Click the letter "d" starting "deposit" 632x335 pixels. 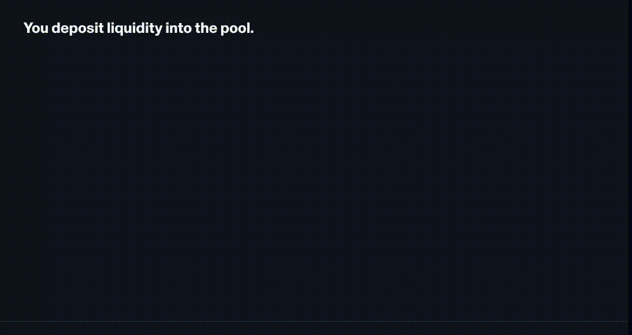[x=55, y=28]
